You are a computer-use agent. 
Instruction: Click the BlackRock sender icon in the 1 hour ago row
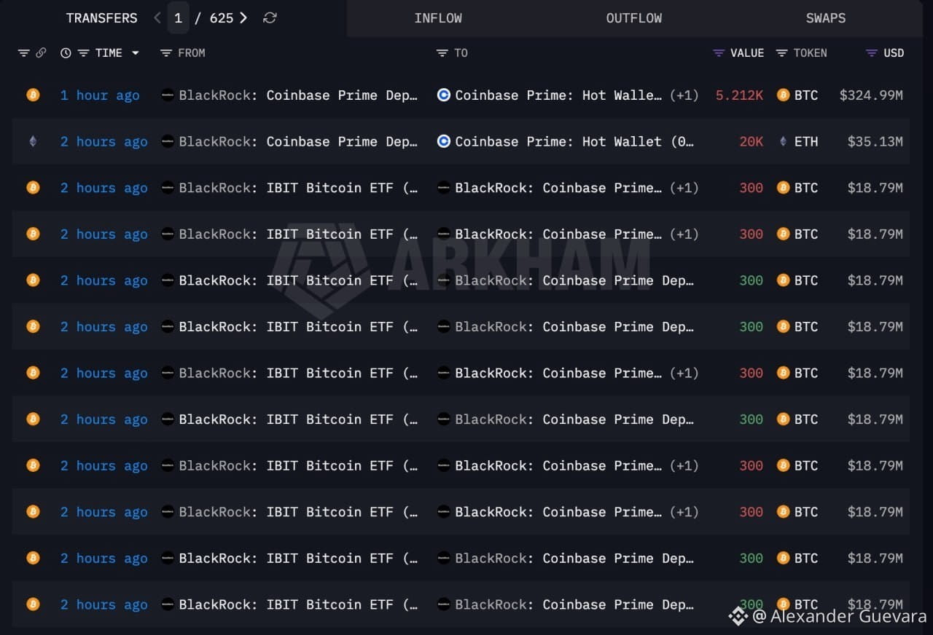coord(168,95)
